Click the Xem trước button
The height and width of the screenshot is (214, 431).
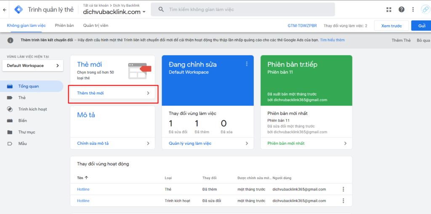point(391,26)
